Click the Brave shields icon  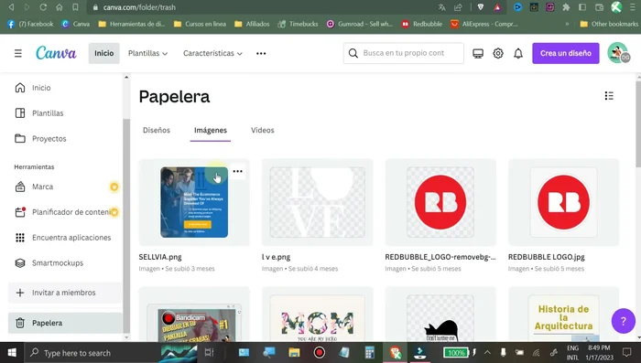tap(481, 7)
